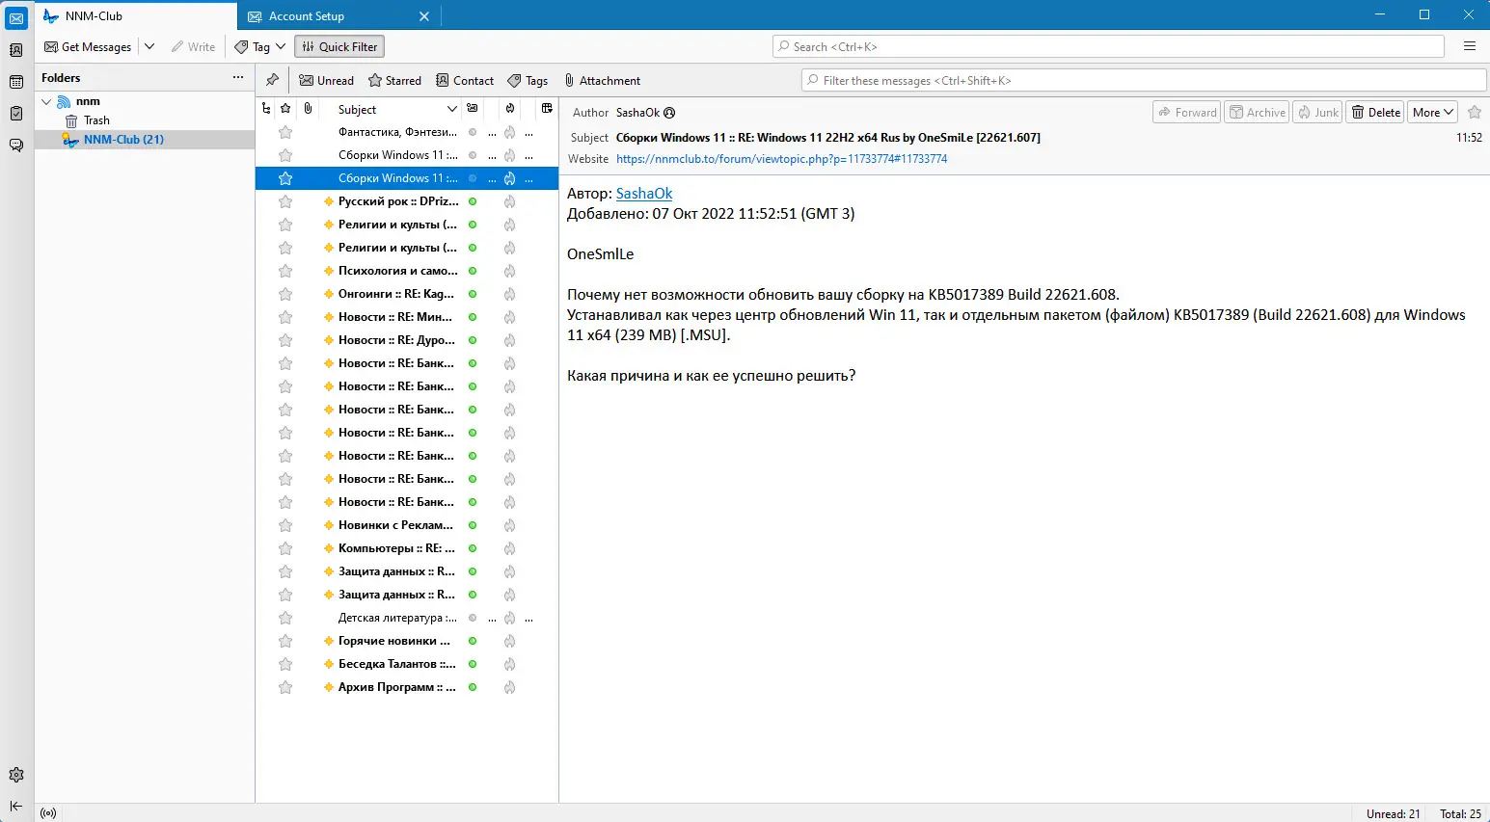Toggle the Unread quick filter

pyautogui.click(x=326, y=81)
